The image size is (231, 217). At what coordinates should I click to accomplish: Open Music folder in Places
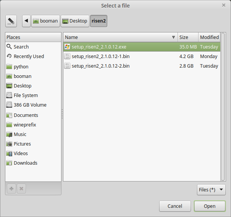[33, 134]
